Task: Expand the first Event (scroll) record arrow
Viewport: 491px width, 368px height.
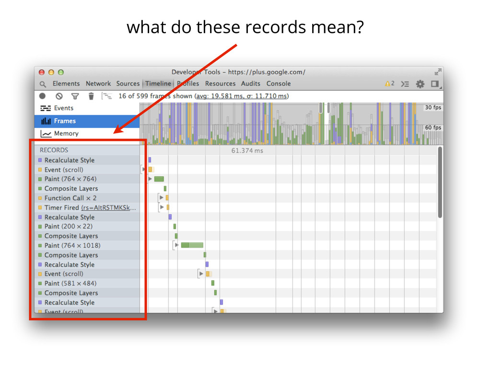Action: (144, 170)
